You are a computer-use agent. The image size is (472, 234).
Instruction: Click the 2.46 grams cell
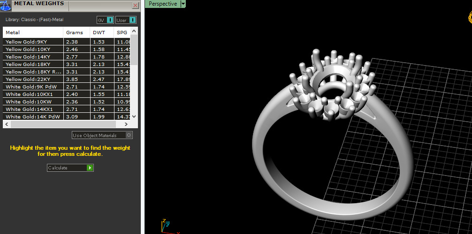(x=77, y=49)
